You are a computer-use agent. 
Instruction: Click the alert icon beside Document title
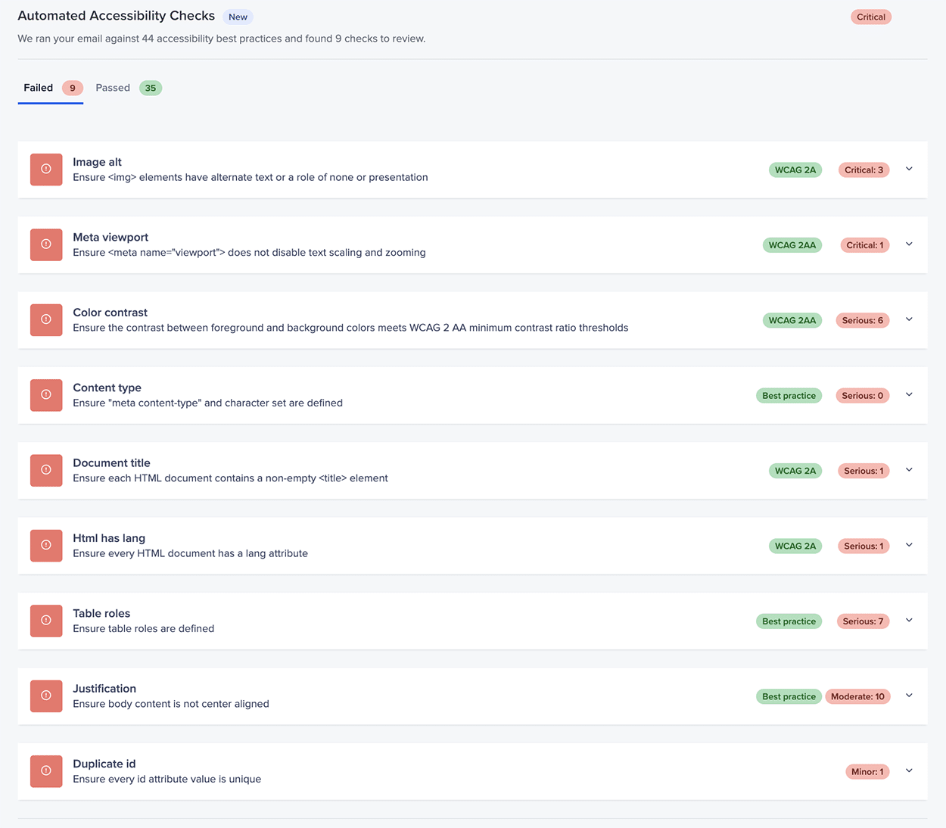click(x=46, y=470)
